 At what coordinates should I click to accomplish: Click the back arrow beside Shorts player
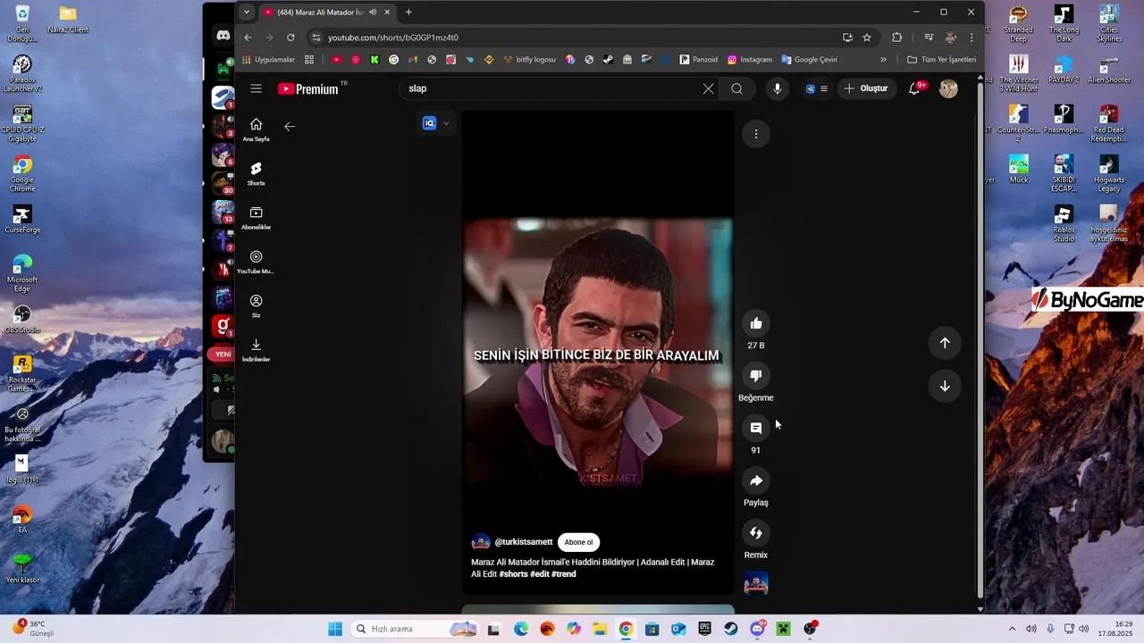290,126
